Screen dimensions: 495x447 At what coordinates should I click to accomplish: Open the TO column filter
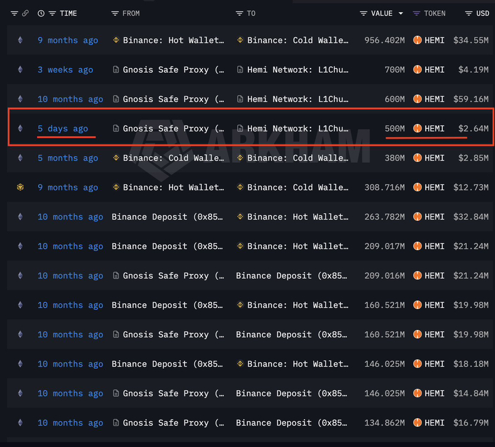239,13
